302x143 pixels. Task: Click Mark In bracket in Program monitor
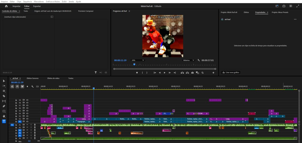pos(142,73)
